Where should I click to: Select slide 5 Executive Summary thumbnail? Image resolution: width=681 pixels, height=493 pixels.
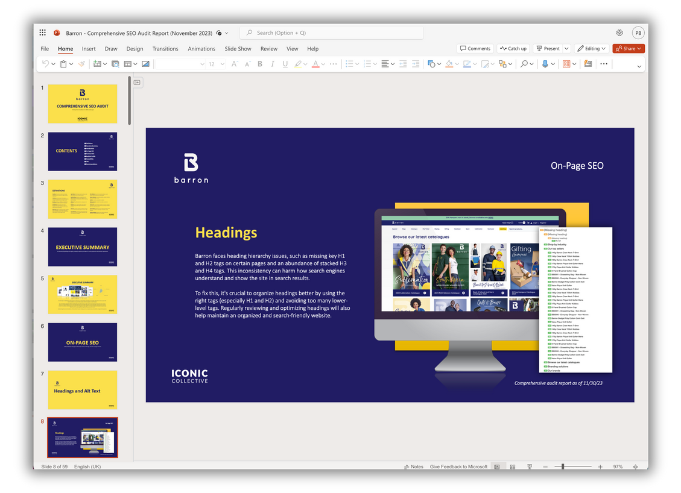pos(83,294)
